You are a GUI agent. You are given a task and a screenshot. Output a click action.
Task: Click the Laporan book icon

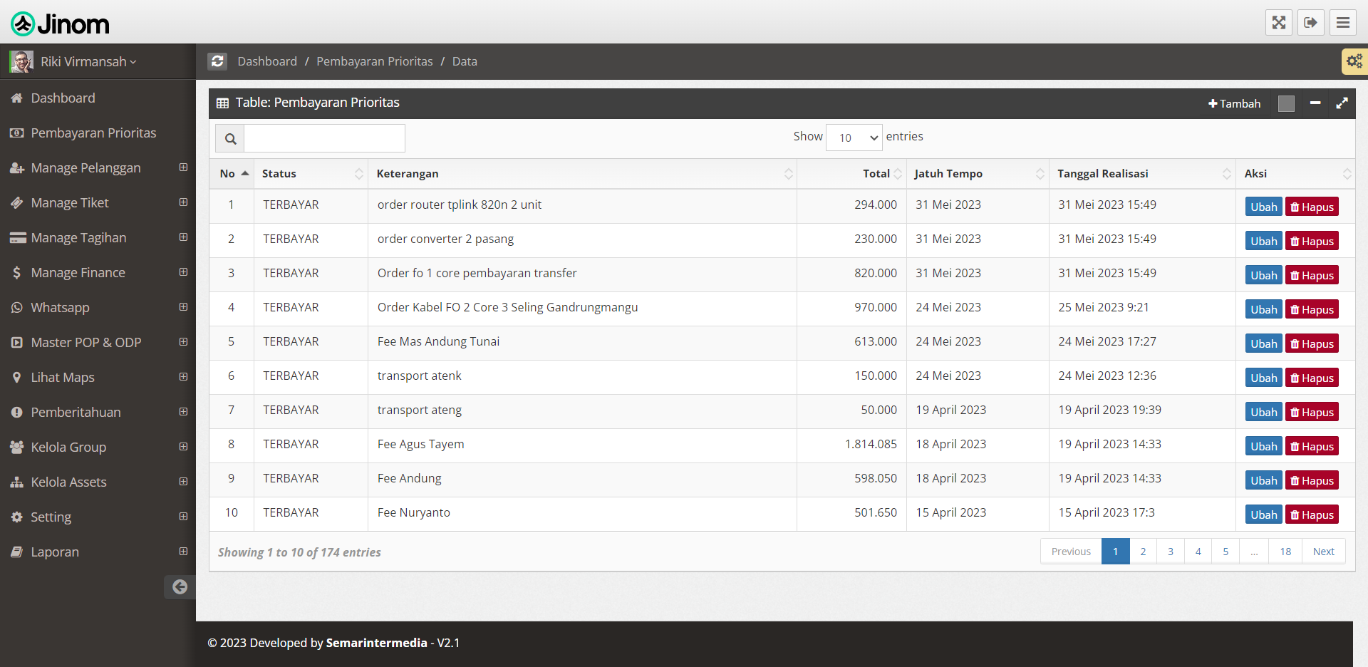[x=16, y=552]
